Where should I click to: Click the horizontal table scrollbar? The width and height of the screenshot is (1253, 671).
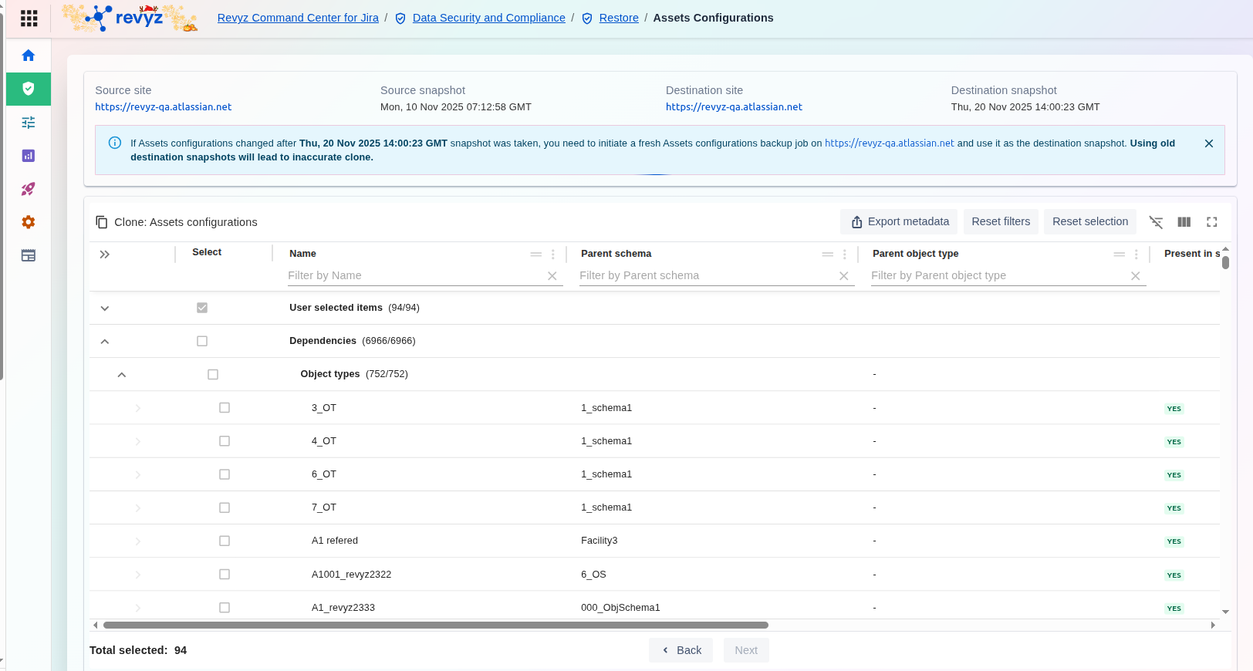tap(436, 625)
